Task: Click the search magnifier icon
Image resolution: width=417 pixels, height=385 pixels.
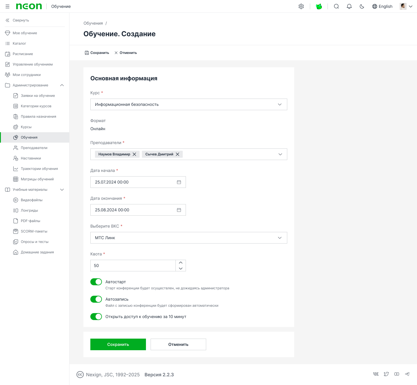Action: 336,6
